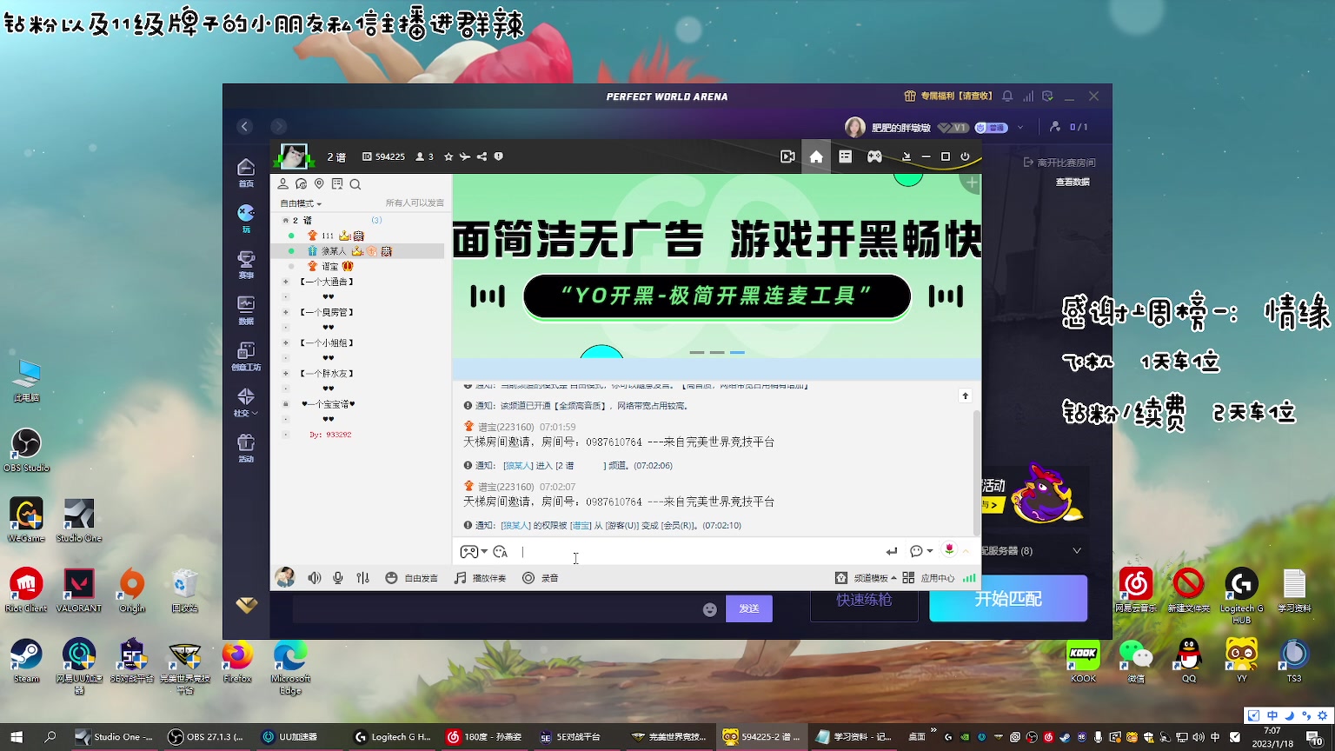The height and width of the screenshot is (751, 1335).
Task: Start 录音 recording
Action: click(541, 578)
